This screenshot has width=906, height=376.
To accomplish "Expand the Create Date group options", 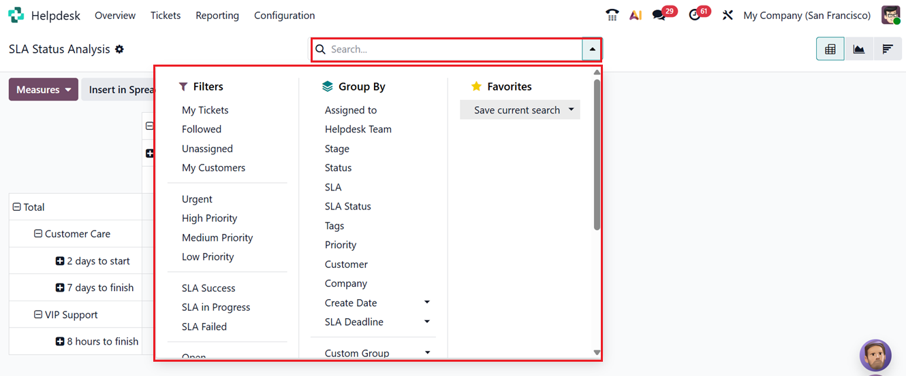I will click(x=427, y=303).
